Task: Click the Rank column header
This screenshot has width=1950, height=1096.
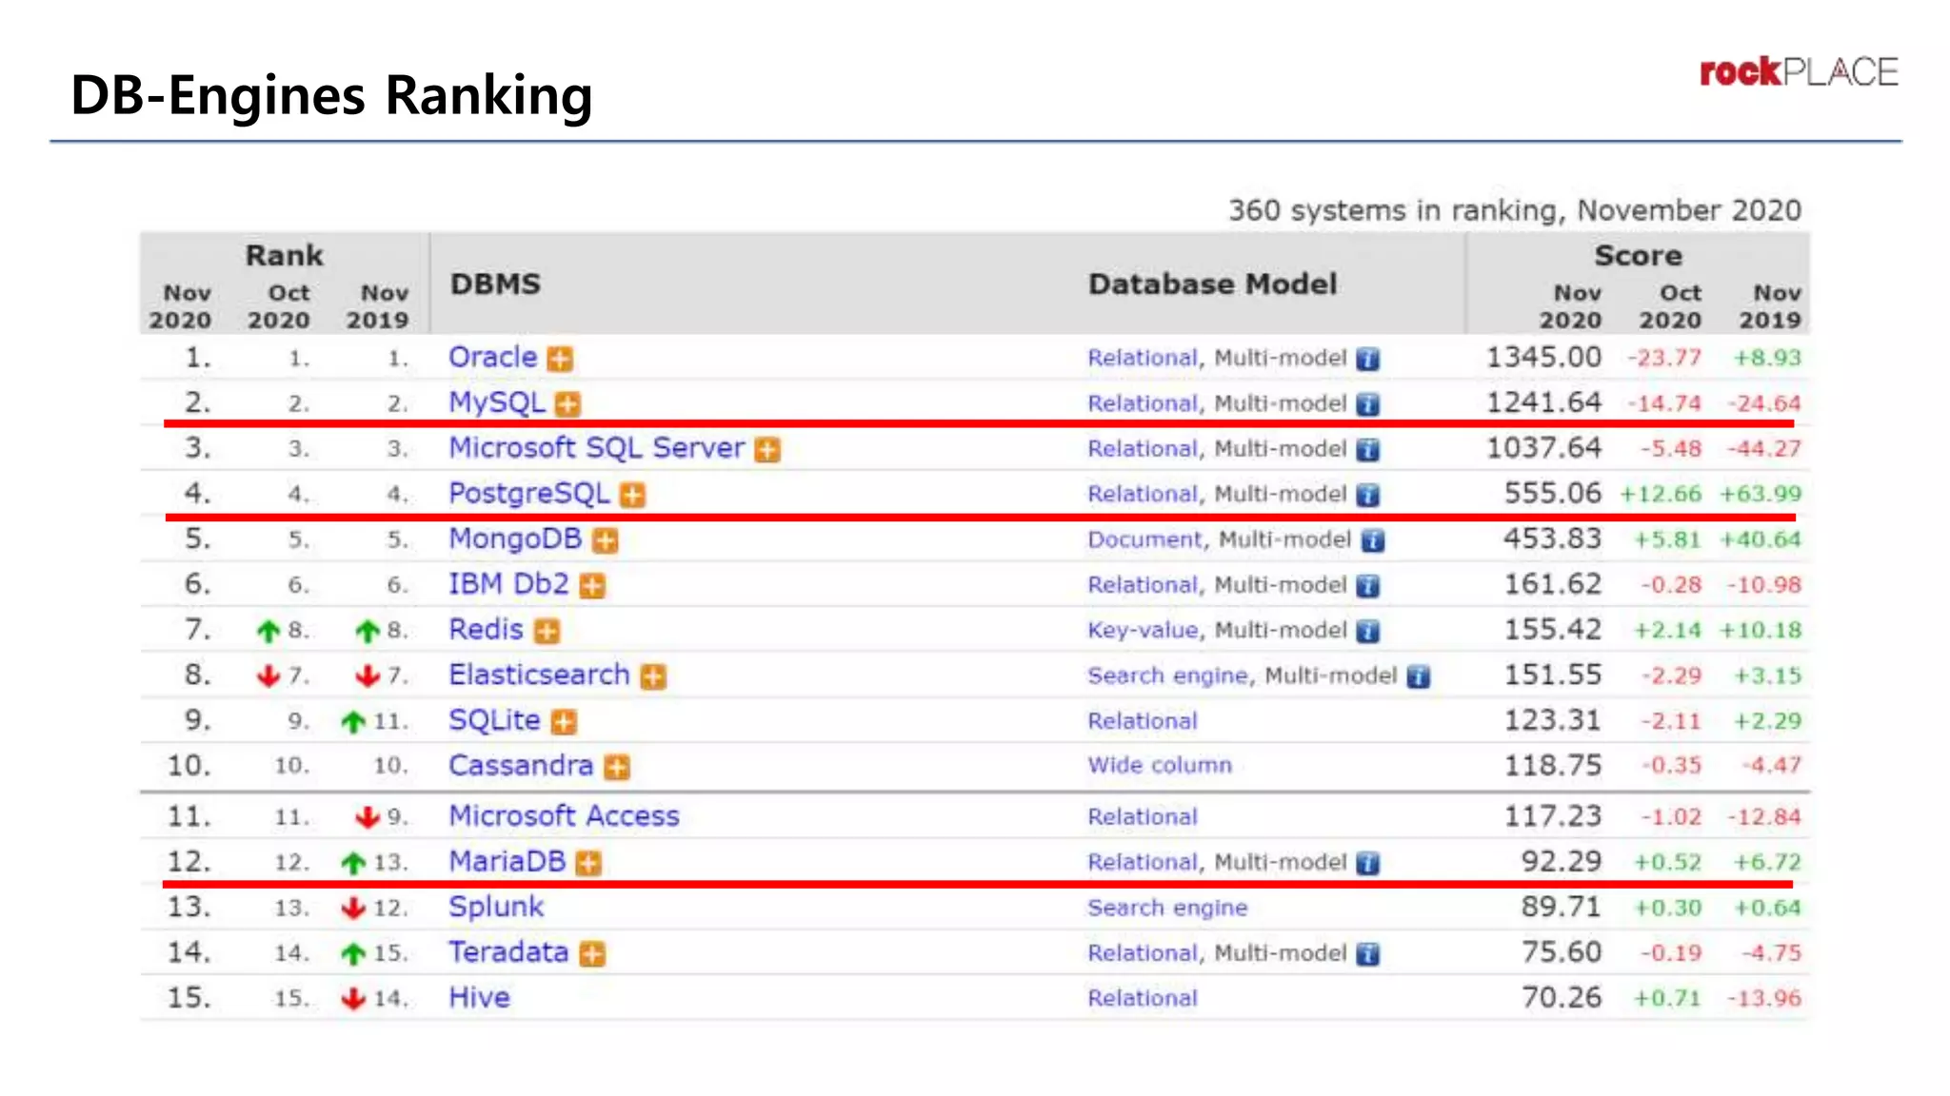Action: pyautogui.click(x=284, y=255)
